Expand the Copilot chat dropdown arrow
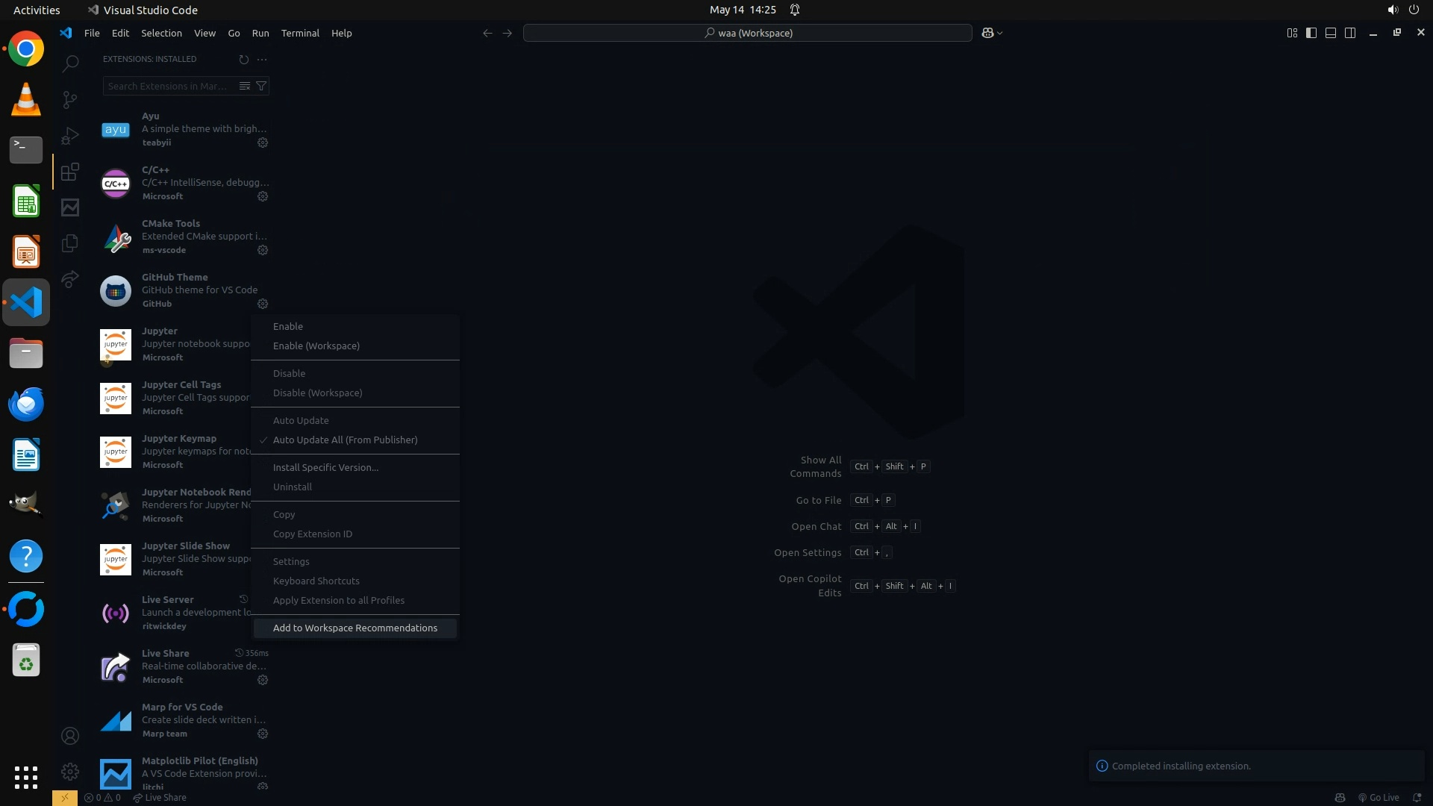This screenshot has width=1433, height=806. point(1000,33)
